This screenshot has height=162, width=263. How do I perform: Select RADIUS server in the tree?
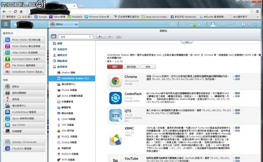point(68,154)
